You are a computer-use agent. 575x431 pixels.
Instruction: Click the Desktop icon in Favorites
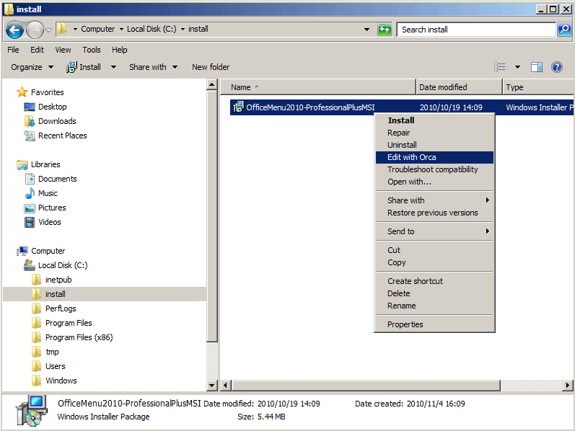click(30, 107)
